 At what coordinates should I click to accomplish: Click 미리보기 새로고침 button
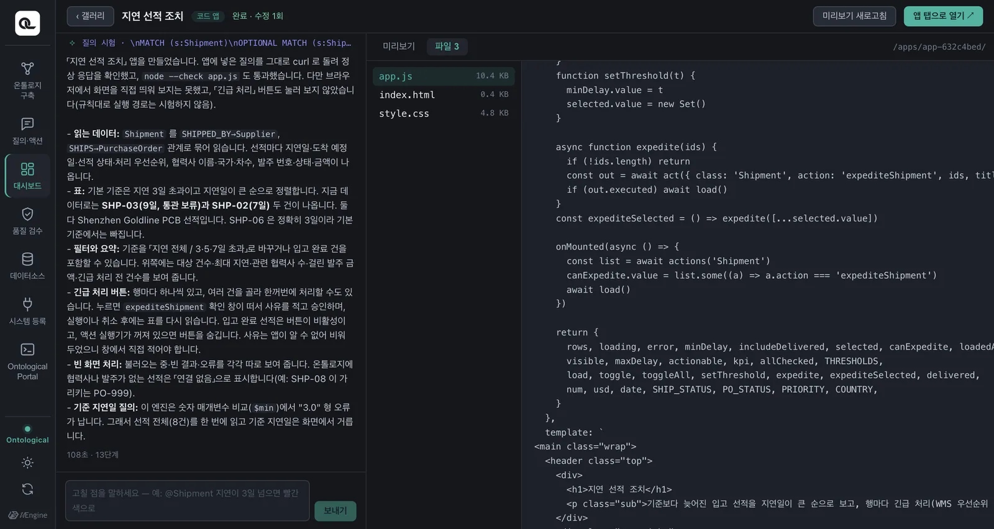pos(854,16)
